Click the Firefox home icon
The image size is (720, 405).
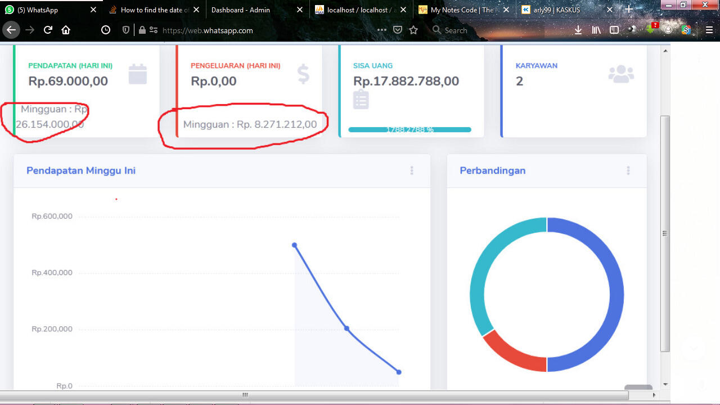(66, 30)
